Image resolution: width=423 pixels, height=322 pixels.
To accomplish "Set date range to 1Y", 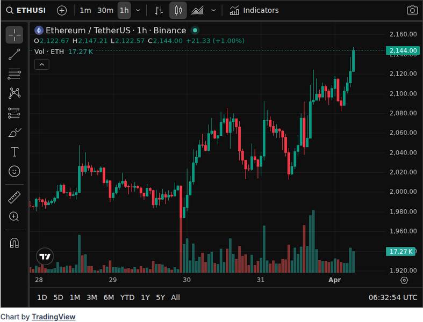I will coord(145,297).
